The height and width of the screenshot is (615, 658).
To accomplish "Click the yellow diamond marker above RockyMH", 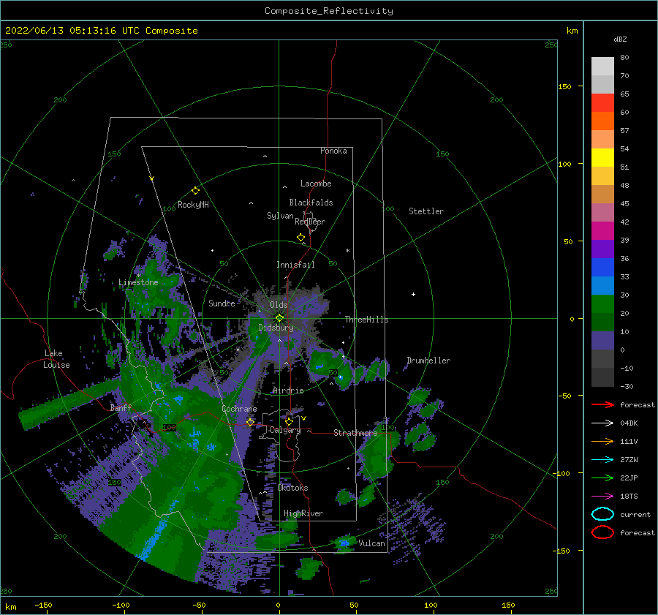I will 195,191.
